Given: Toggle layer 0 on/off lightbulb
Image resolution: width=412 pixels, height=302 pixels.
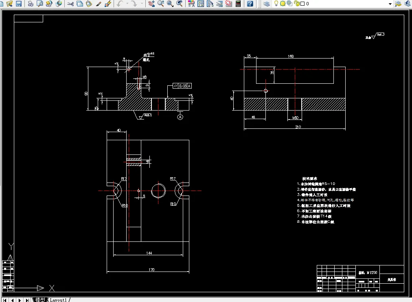Looking at the screenshot, I should coord(276,3).
